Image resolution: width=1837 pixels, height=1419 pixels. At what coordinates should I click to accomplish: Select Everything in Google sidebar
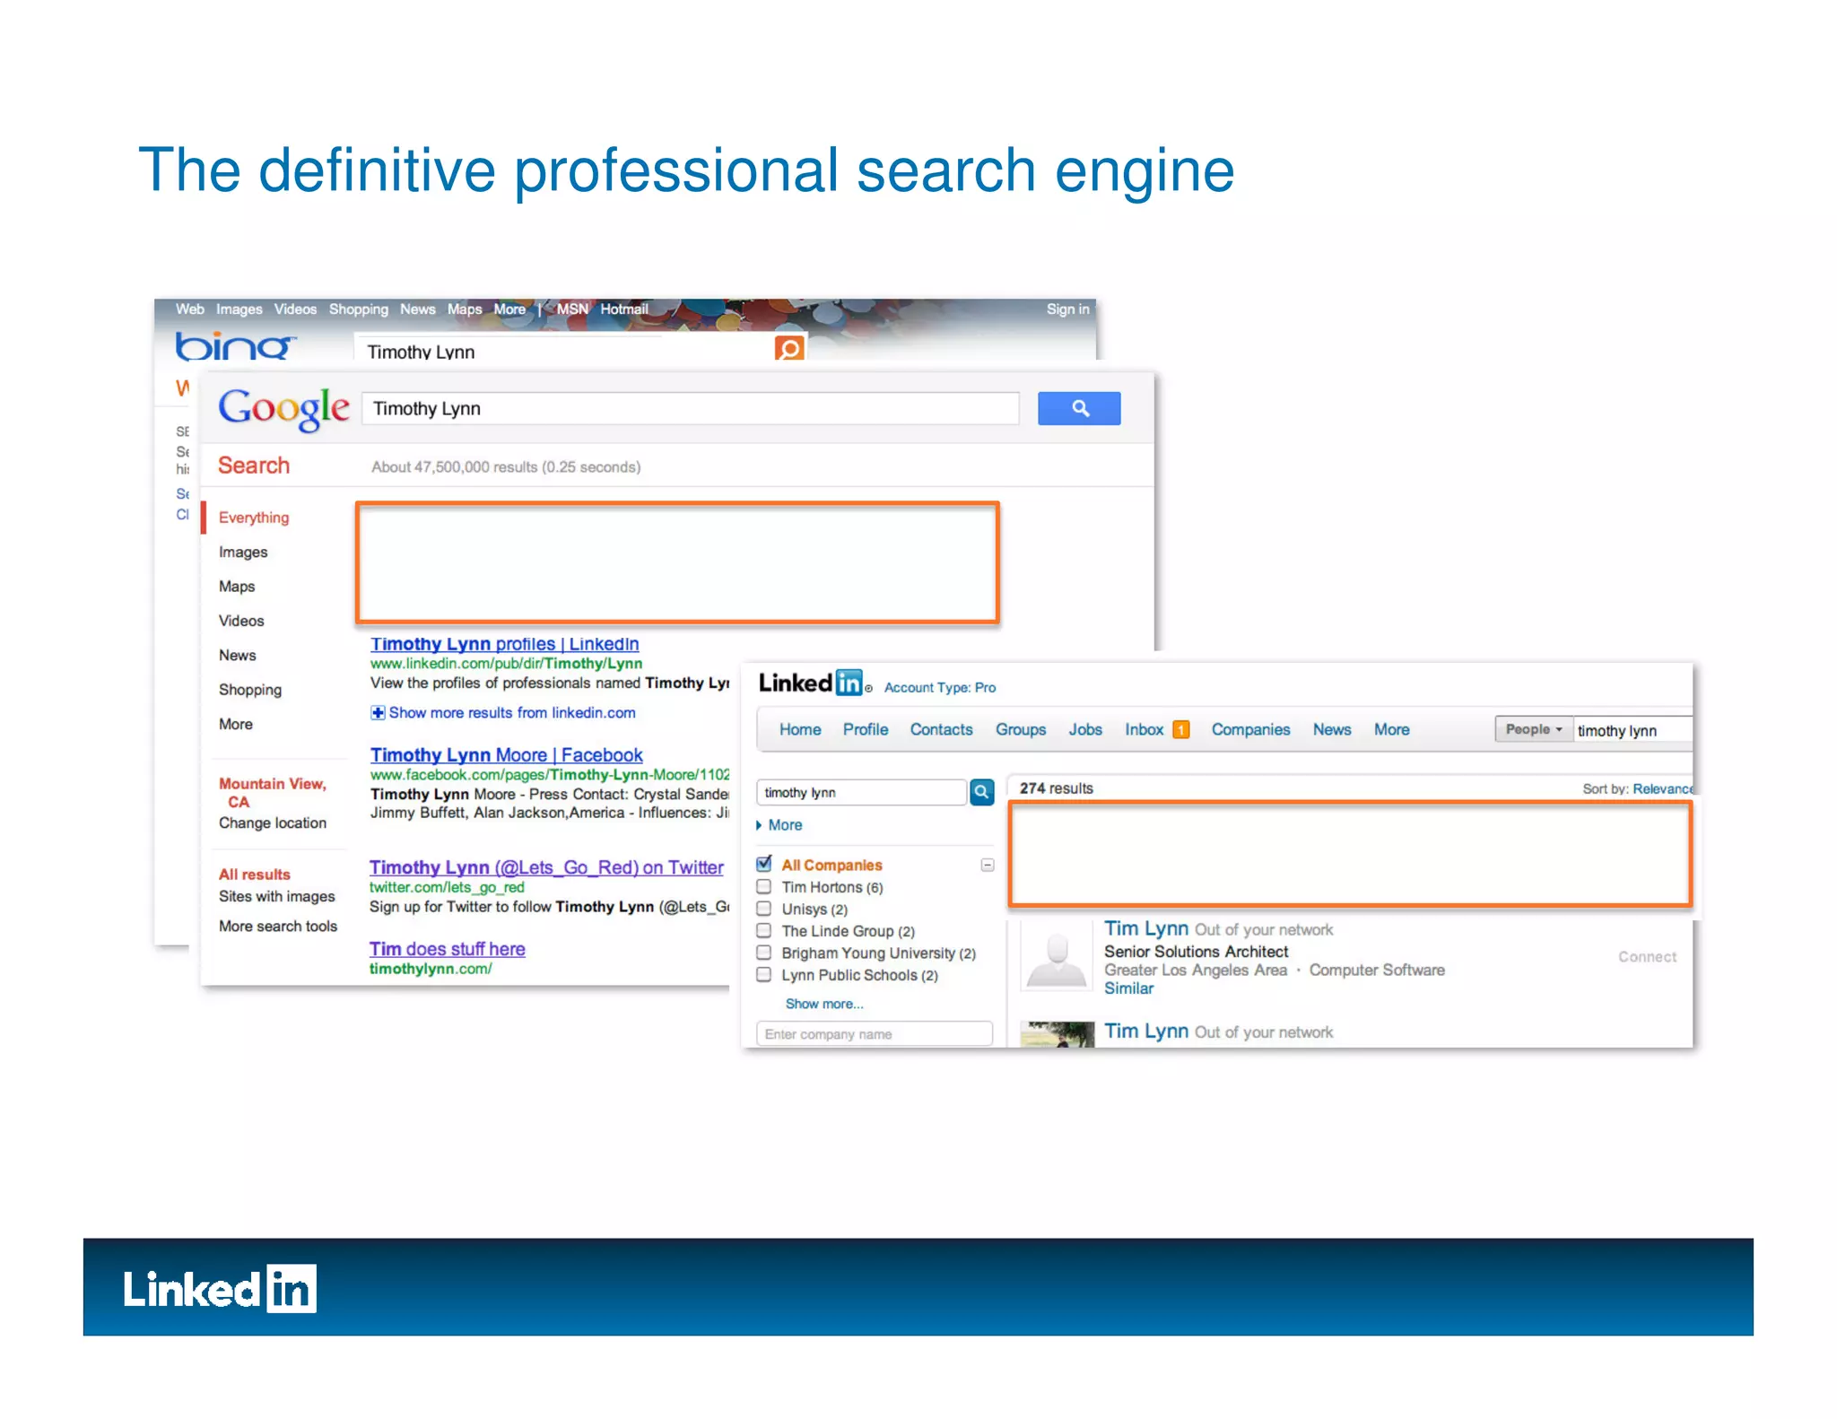point(254,518)
